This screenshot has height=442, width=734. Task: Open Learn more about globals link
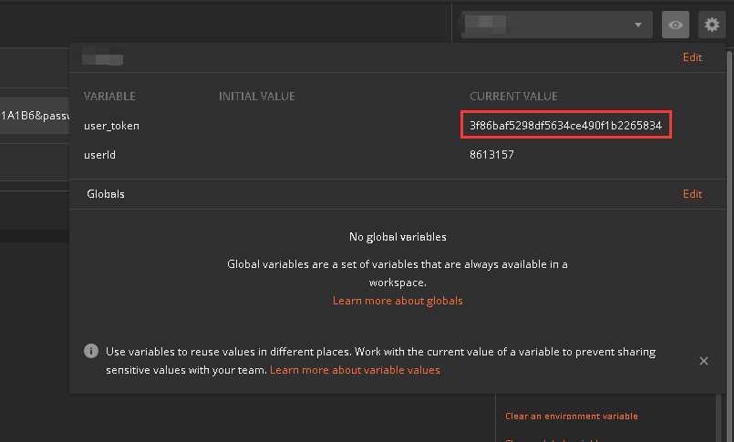click(x=398, y=301)
